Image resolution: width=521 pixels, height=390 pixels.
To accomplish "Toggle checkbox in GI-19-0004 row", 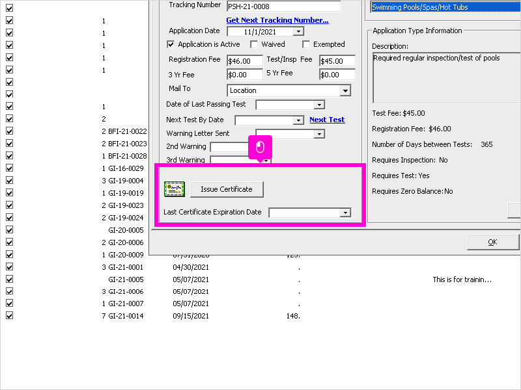I will click(x=10, y=181).
